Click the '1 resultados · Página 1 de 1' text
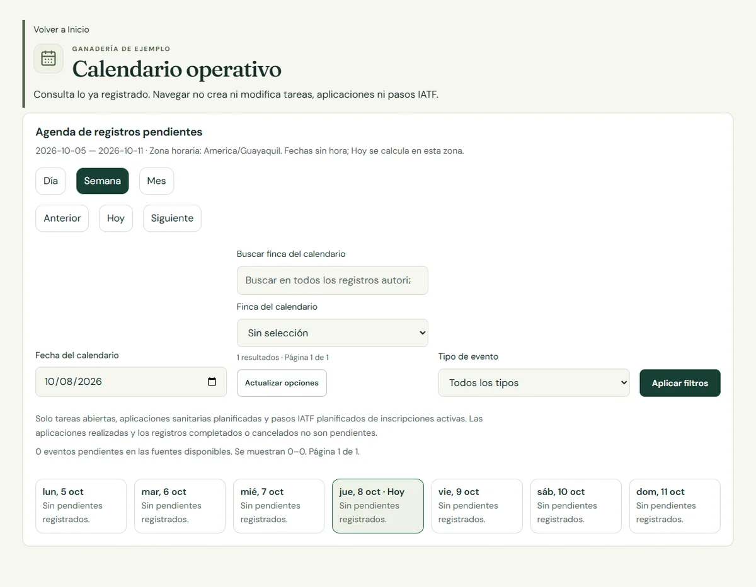 click(283, 357)
